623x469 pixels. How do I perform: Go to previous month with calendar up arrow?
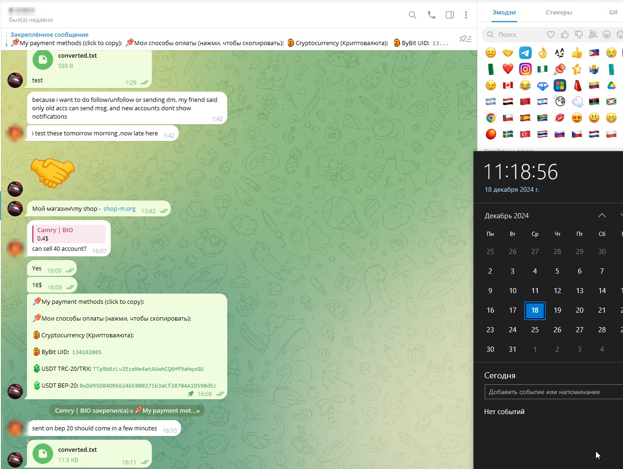pos(602,215)
